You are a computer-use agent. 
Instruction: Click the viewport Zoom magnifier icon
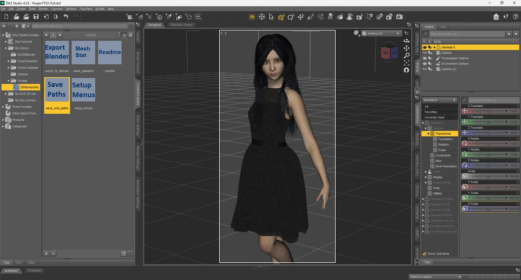406,56
